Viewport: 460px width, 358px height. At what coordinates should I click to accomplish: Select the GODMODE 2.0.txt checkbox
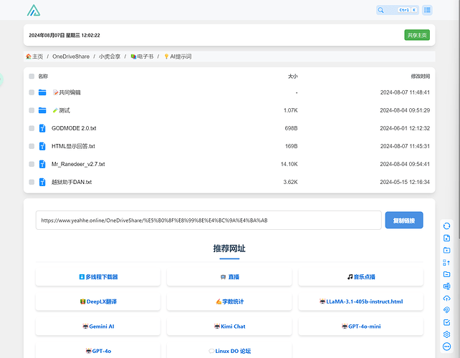(x=32, y=128)
